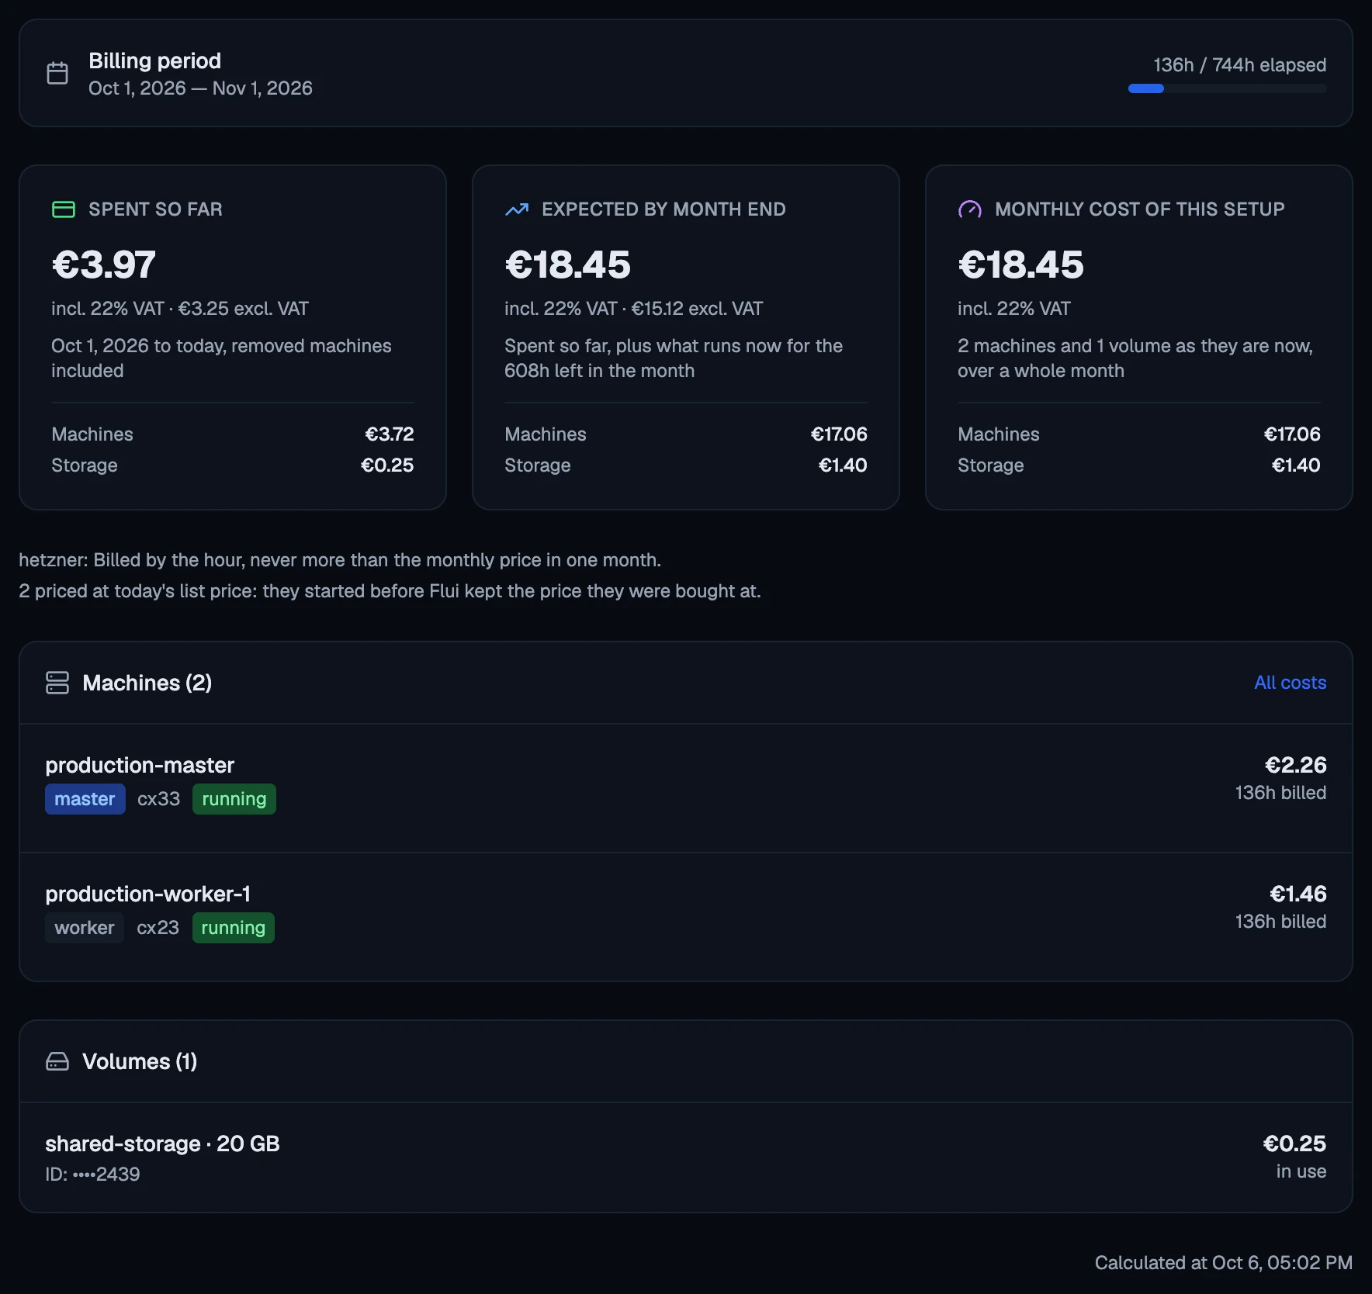
Task: Click the Calculated at Oct 6, 05:02 PM timestamp
Action: coord(1223,1263)
